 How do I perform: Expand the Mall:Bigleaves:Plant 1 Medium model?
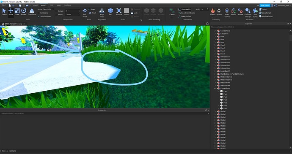[x=215, y=74]
